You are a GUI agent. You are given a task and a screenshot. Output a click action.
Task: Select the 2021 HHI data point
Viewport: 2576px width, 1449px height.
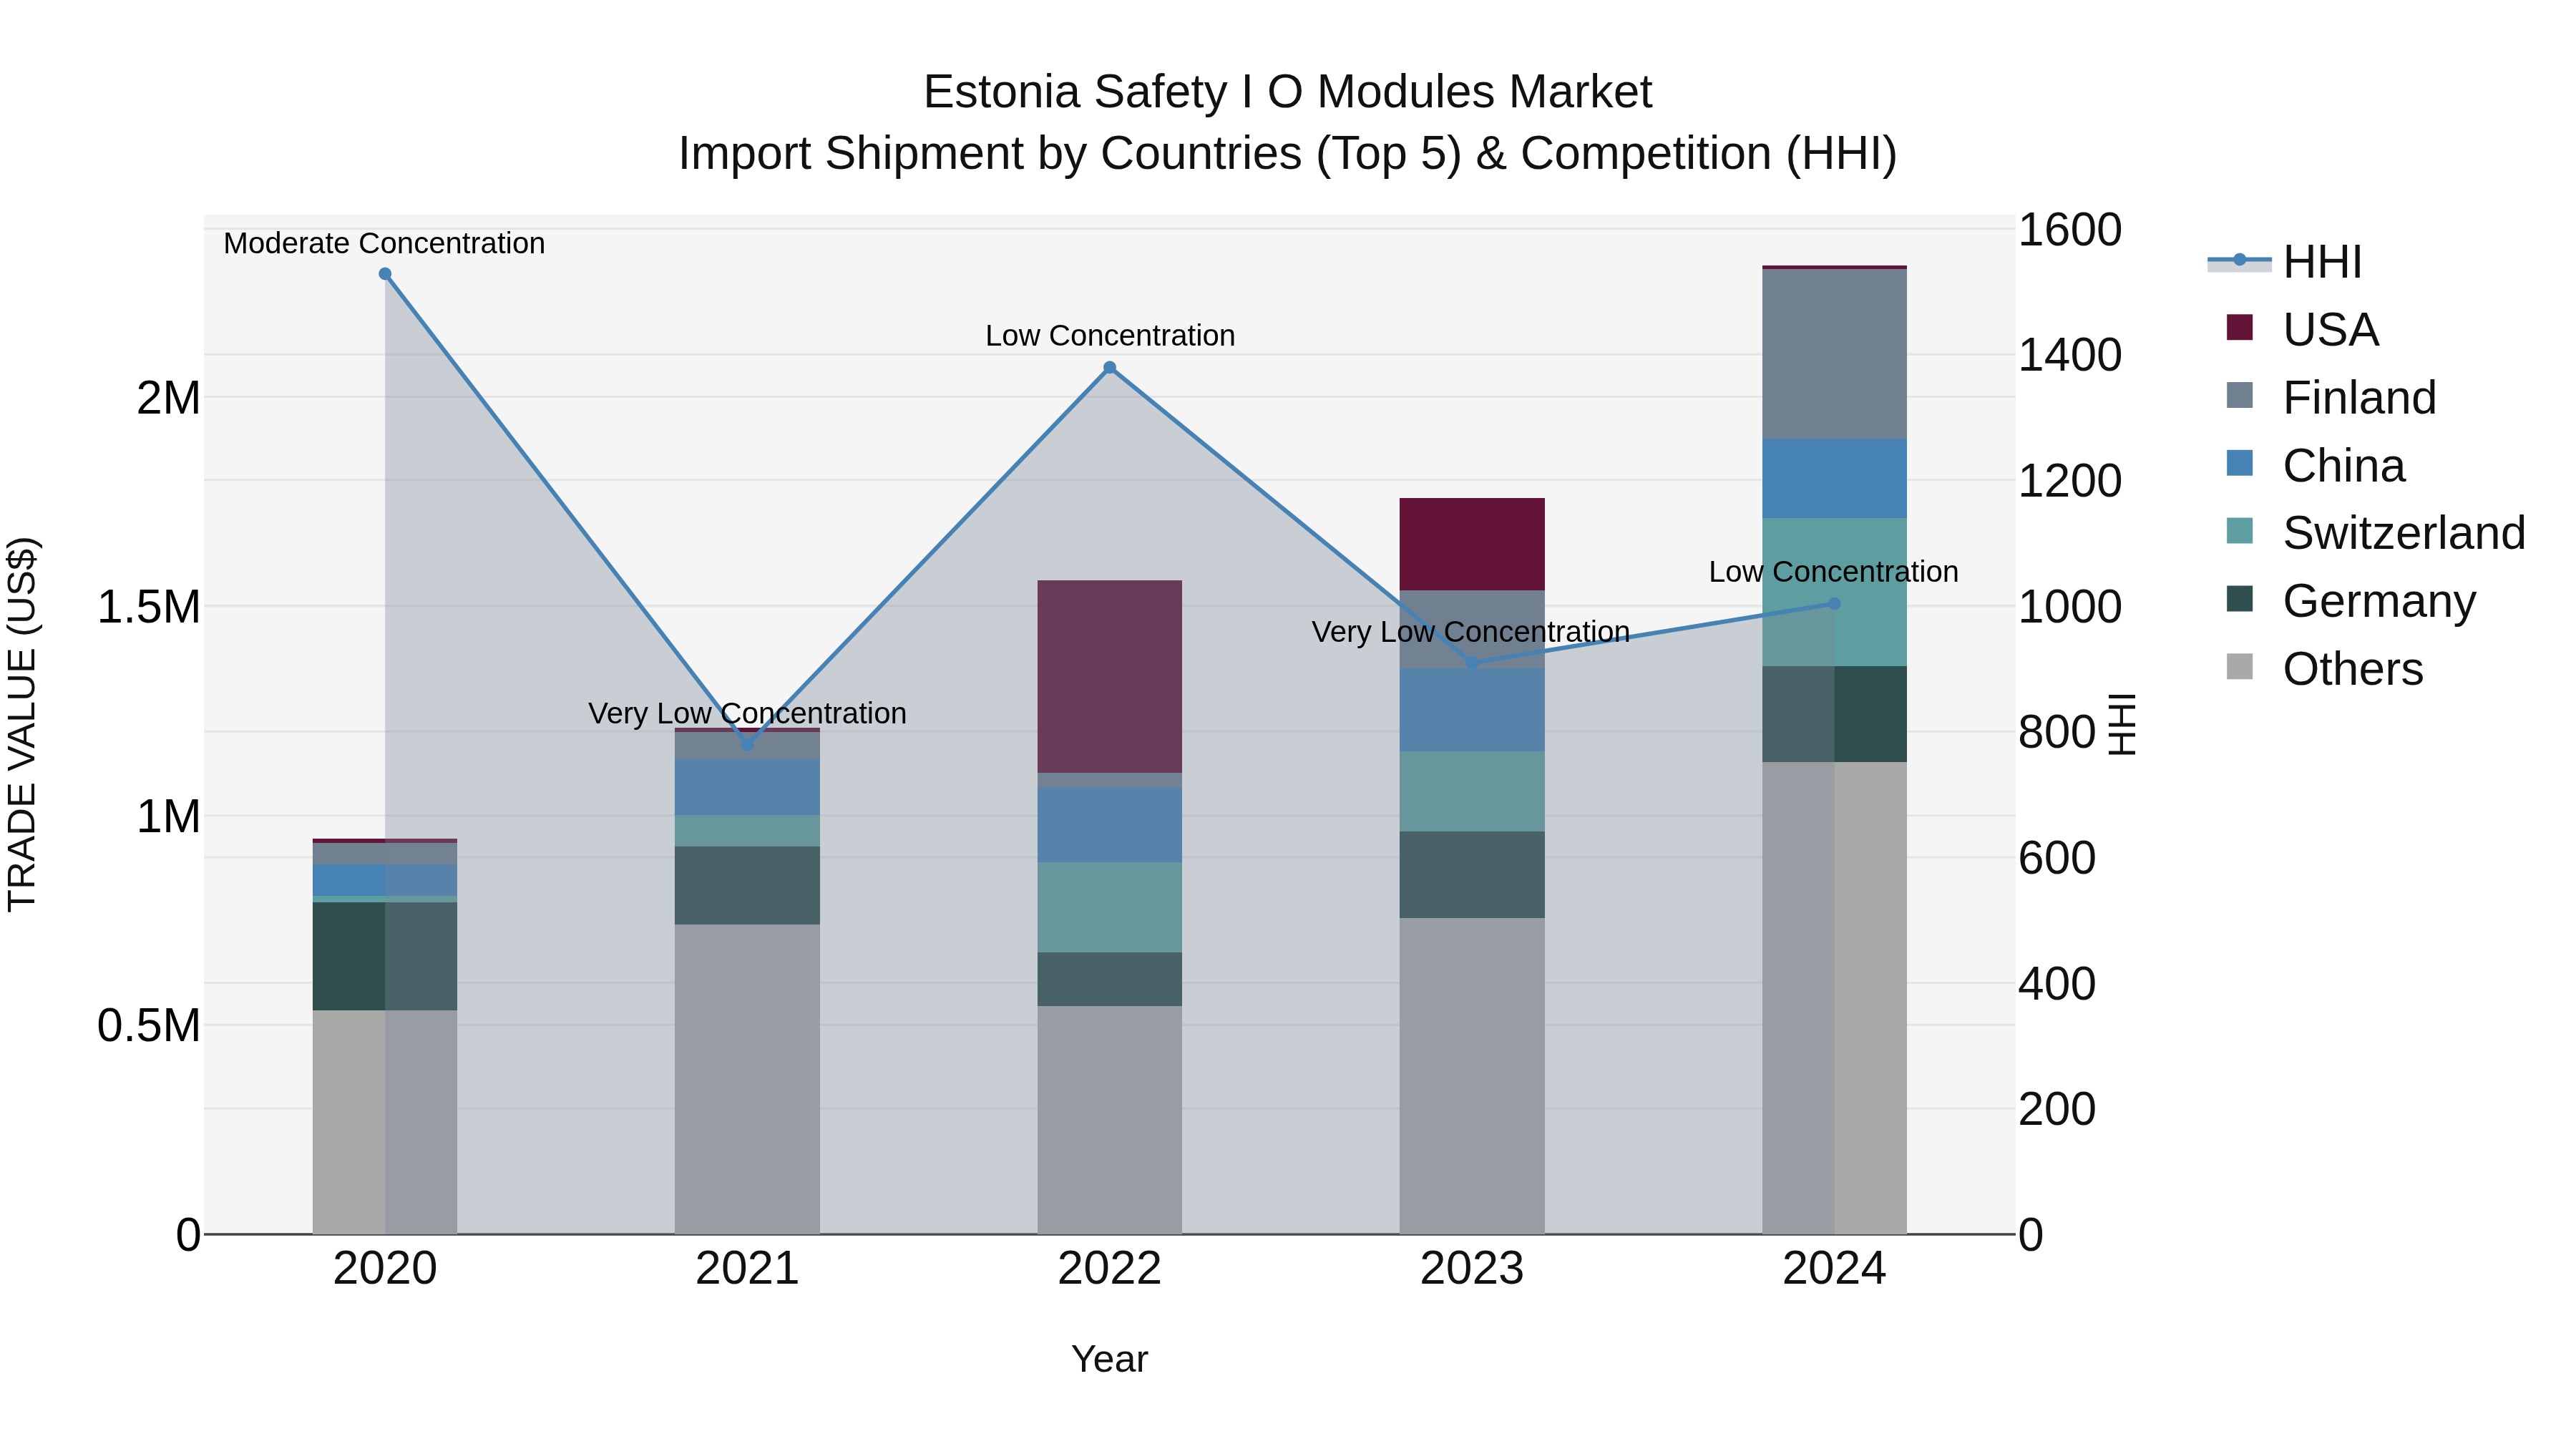[747, 744]
